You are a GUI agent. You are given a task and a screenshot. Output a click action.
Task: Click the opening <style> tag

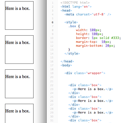coord(71,22)
